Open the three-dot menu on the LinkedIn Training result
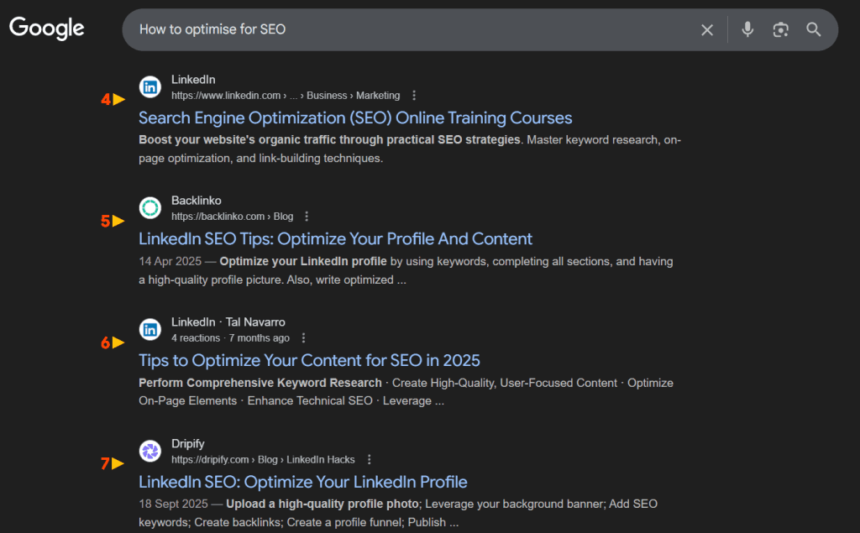Screen dimensions: 860x533 coord(414,95)
